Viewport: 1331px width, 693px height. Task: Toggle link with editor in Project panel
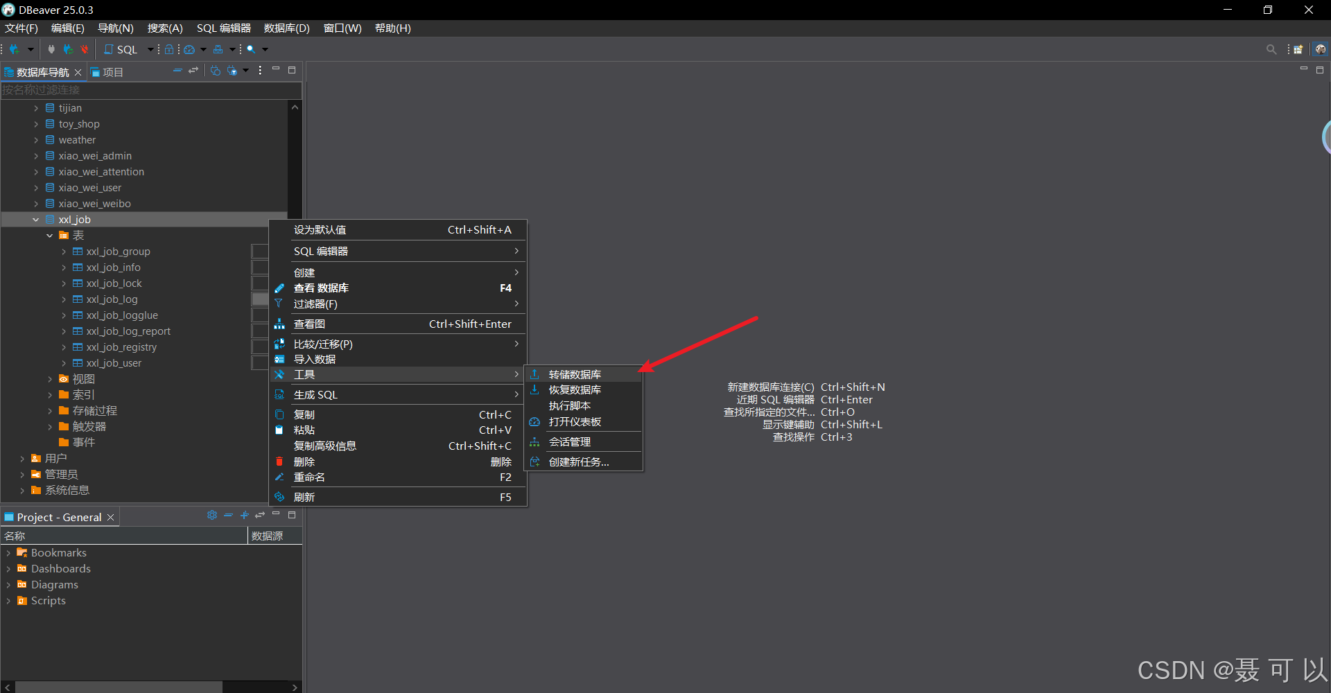(x=260, y=515)
